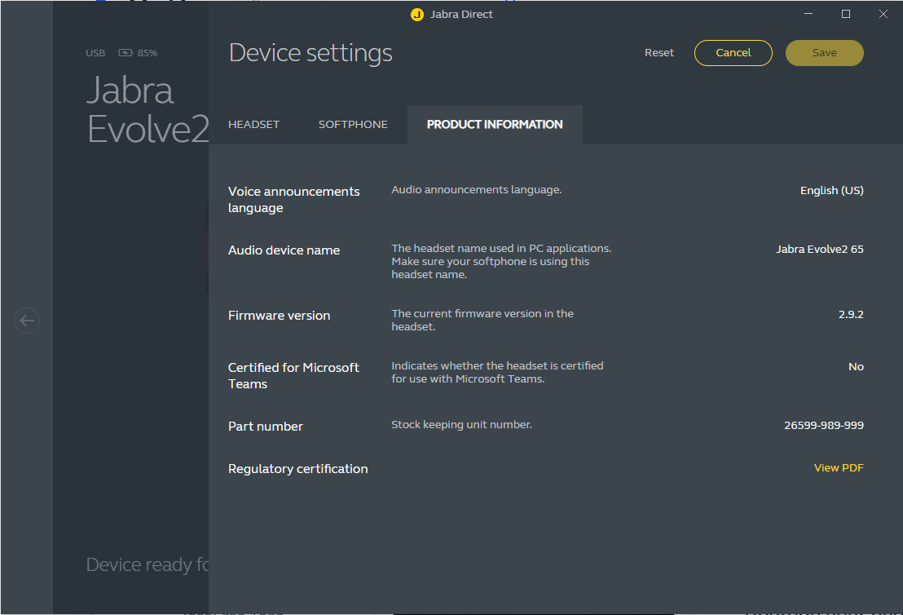Click the back arrow circle icon
Screen dimensions: 903x615
(x=27, y=321)
